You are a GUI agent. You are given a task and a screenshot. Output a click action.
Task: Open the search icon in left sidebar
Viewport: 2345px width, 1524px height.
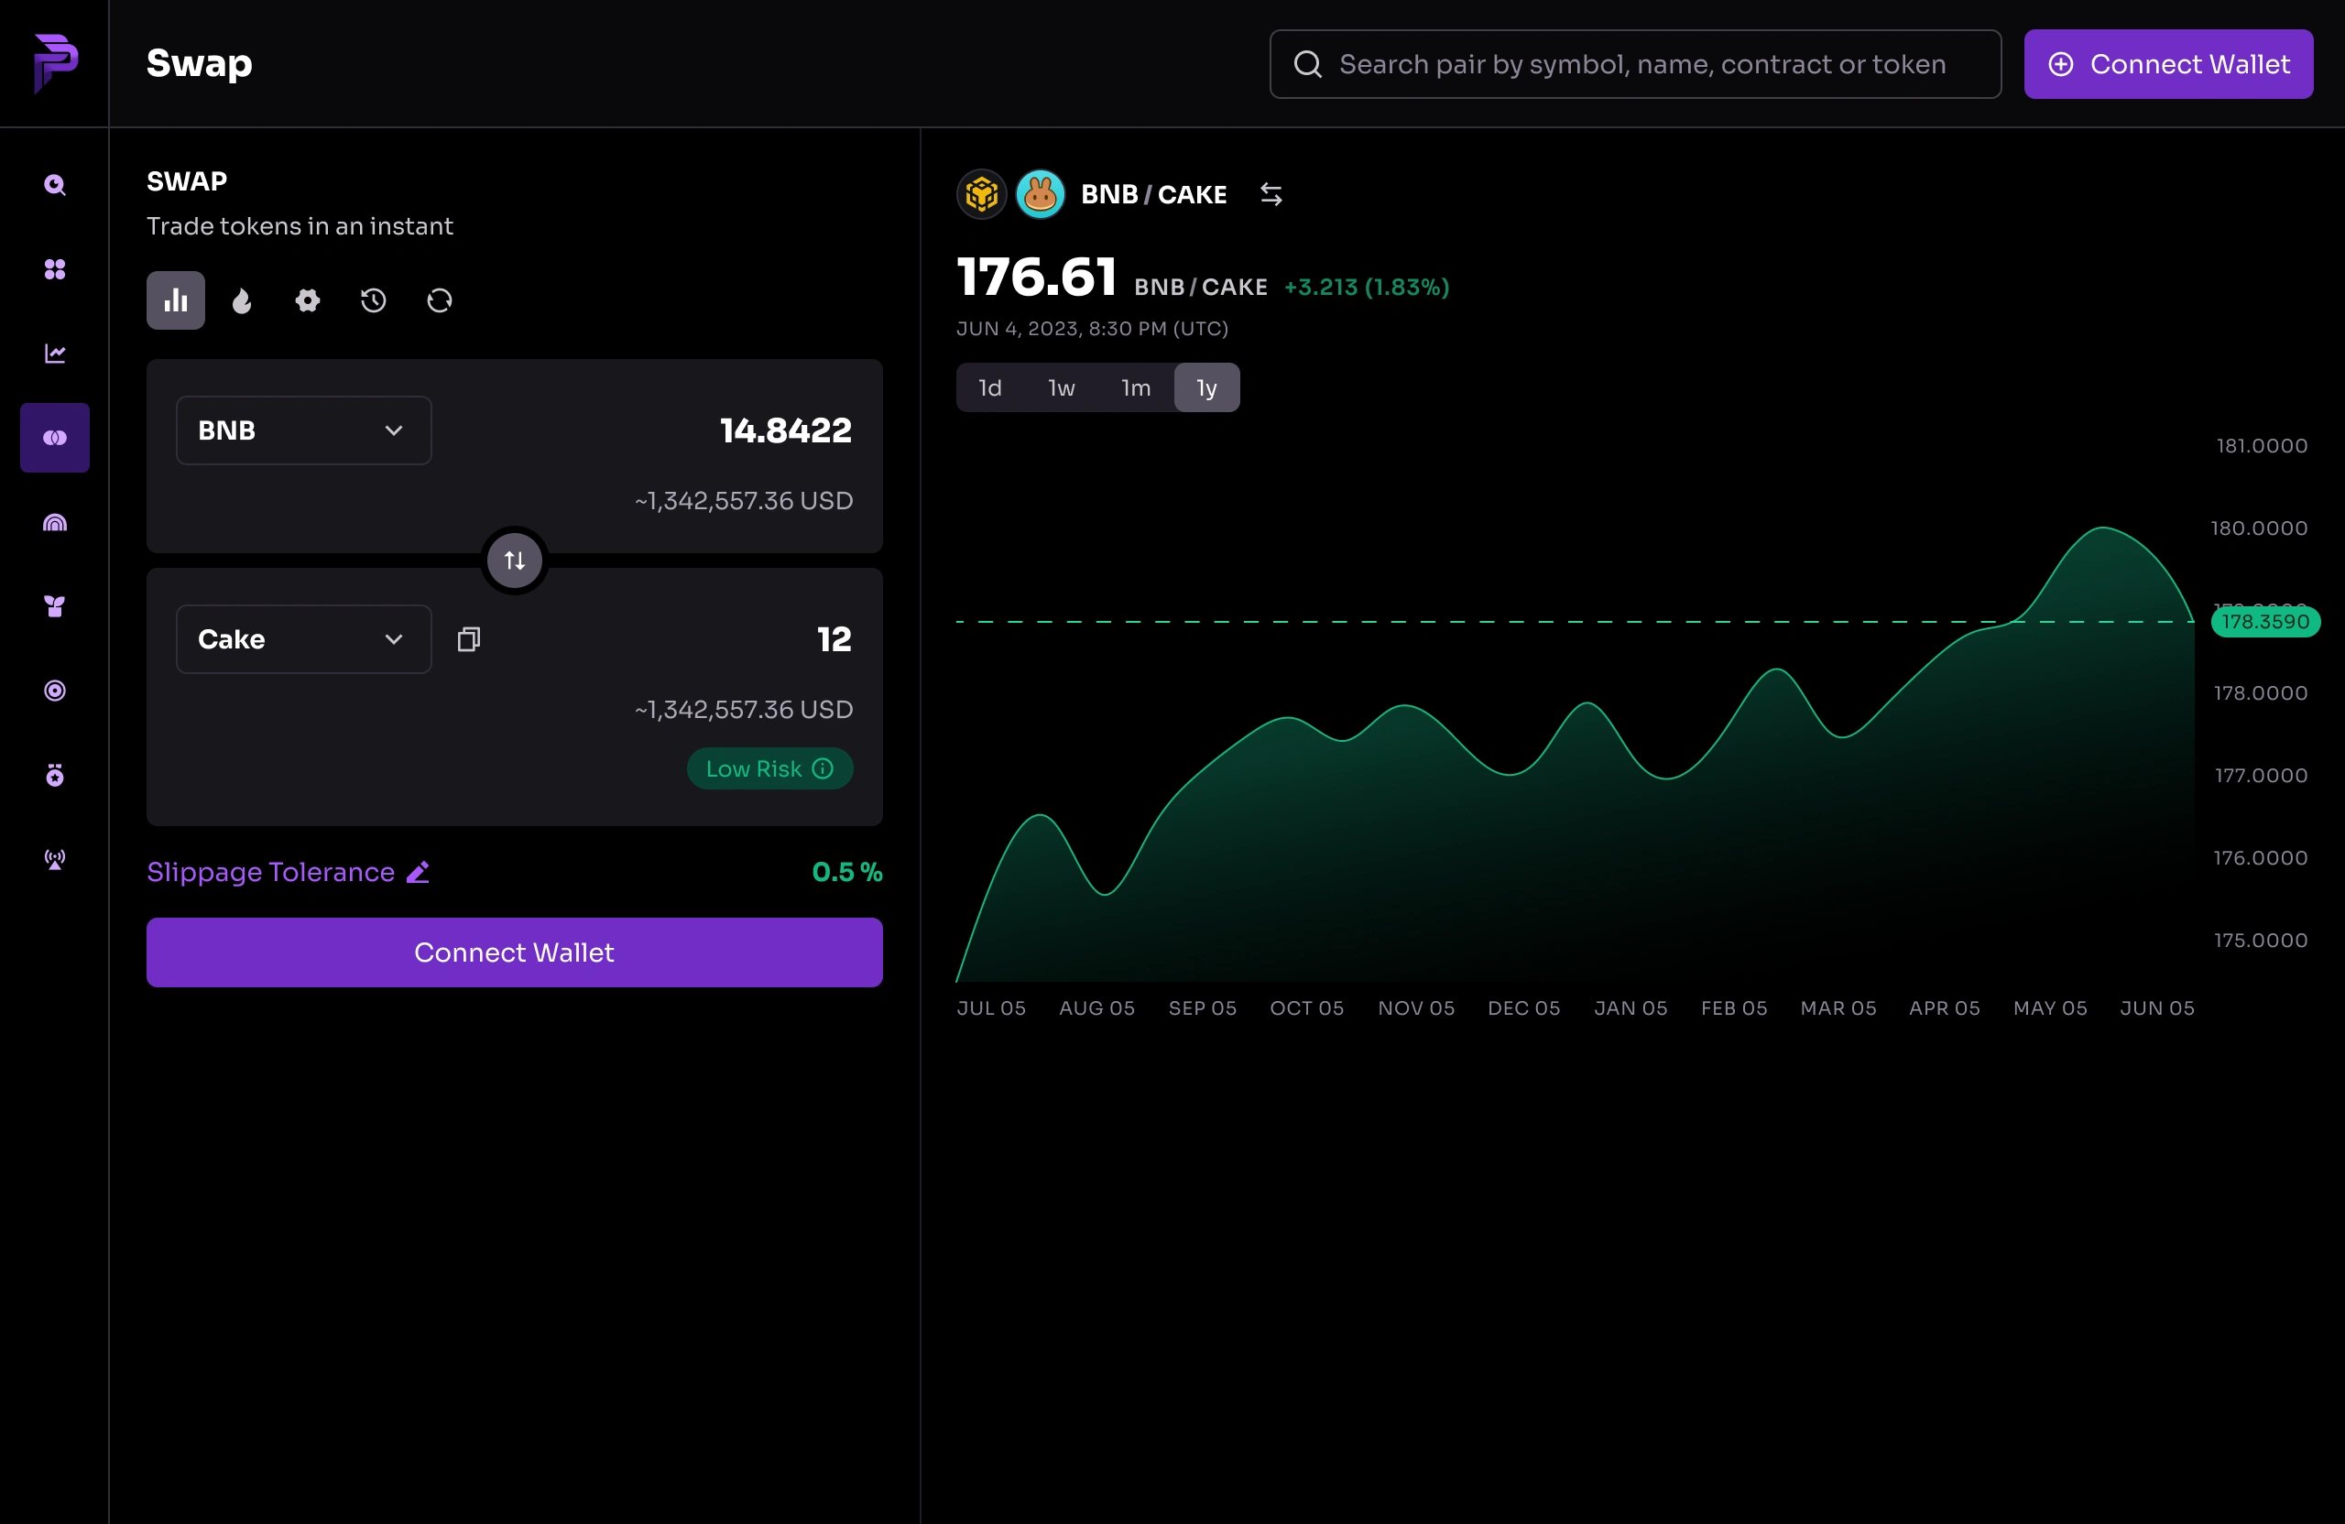[55, 185]
